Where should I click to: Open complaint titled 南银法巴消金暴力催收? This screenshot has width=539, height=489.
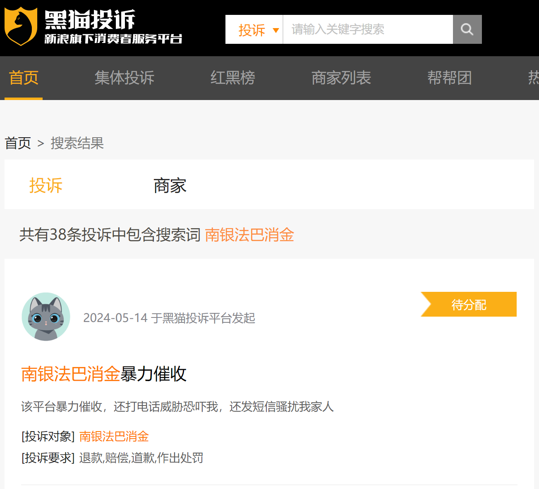click(104, 374)
